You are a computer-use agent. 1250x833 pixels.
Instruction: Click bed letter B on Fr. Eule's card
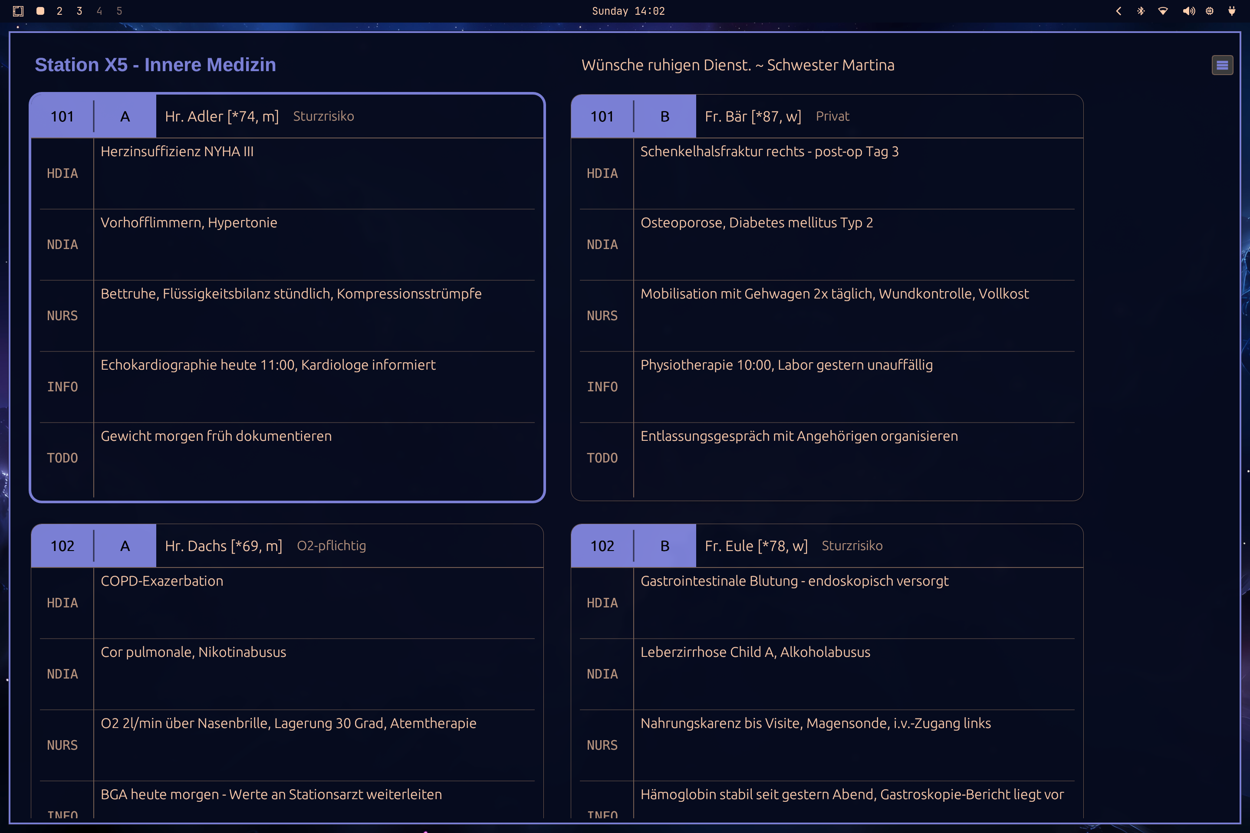[x=665, y=546]
